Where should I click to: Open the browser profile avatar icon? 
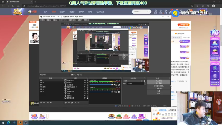(x=213, y=6)
